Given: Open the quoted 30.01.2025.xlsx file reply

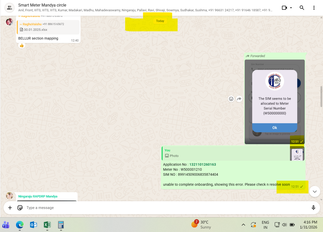Looking at the screenshot, I should point(48,27).
